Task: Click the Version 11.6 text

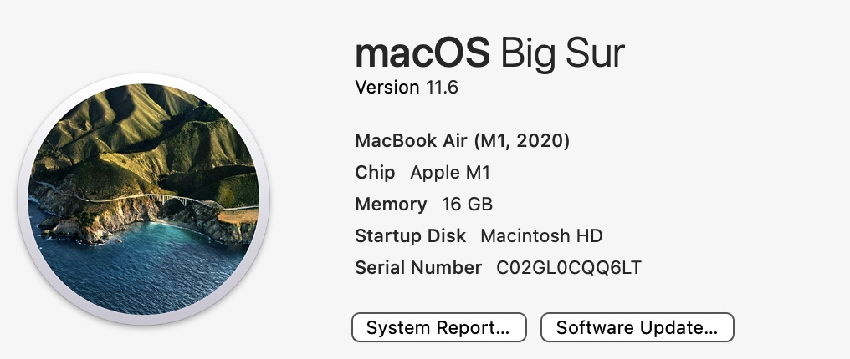Action: pyautogui.click(x=407, y=87)
